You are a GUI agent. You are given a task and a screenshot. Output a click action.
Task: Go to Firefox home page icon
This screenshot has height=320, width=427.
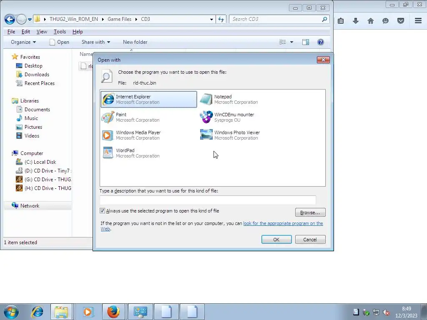pos(370,21)
